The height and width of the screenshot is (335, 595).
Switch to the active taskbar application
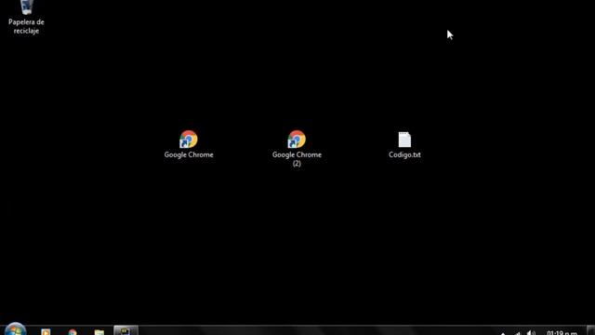(126, 331)
